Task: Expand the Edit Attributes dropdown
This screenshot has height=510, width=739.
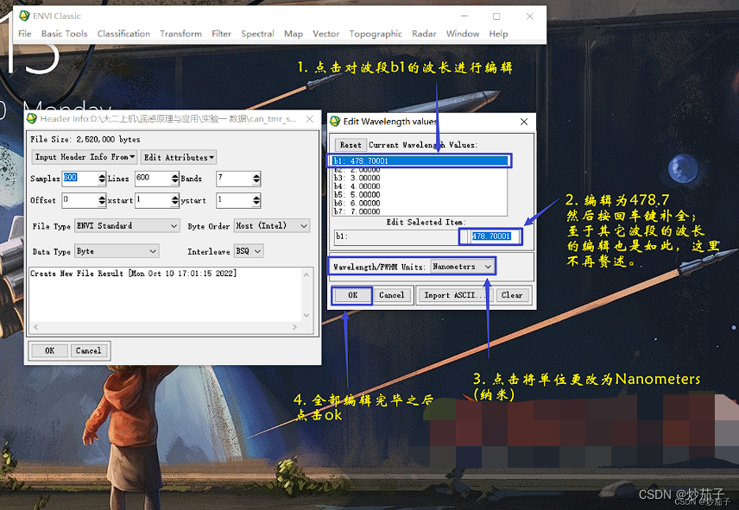Action: click(178, 157)
